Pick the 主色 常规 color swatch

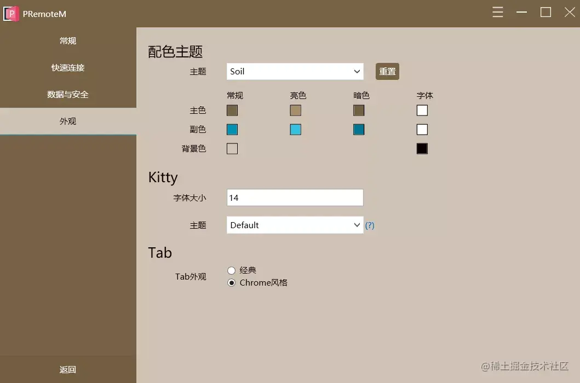tap(232, 110)
